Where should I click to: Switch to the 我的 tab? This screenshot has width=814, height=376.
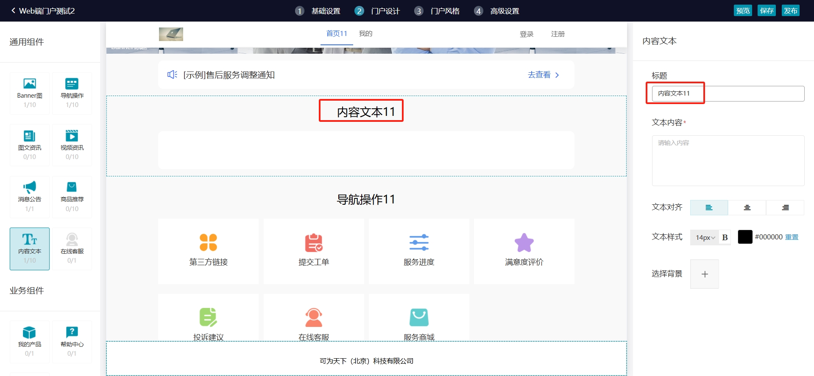point(365,33)
